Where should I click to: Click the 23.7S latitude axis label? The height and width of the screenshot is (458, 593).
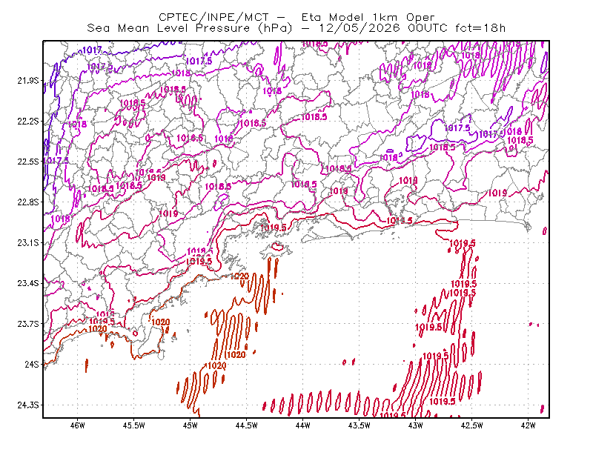[x=28, y=324]
